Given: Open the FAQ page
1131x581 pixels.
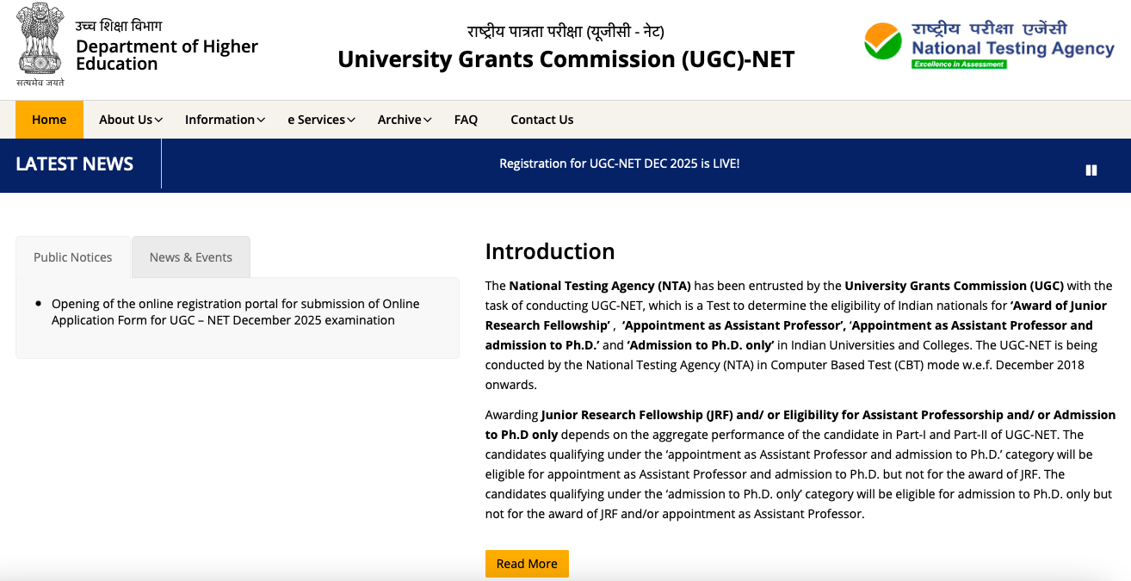Looking at the screenshot, I should coord(466,120).
